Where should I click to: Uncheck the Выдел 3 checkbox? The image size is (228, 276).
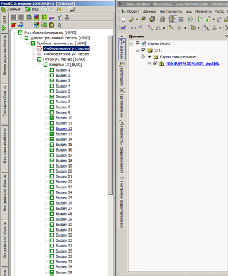[52, 81]
